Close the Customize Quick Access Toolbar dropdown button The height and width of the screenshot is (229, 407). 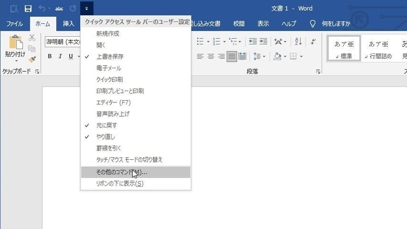pyautogui.click(x=86, y=9)
